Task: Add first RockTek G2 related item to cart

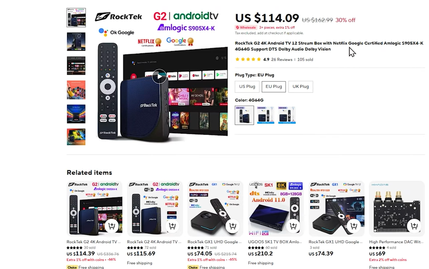Action: pyautogui.click(x=112, y=226)
